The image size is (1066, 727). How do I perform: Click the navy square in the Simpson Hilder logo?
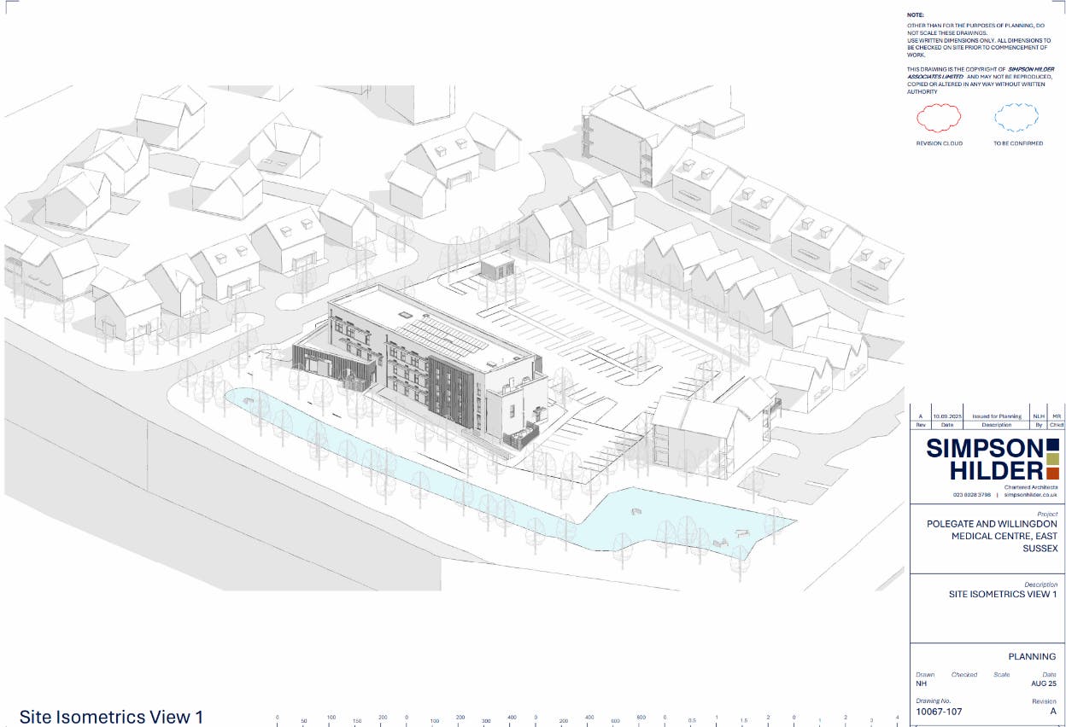pos(1053,446)
